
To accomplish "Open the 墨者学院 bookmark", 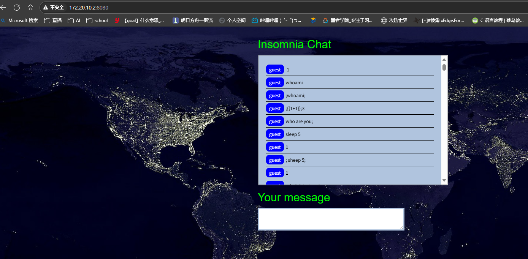I will pyautogui.click(x=347, y=21).
